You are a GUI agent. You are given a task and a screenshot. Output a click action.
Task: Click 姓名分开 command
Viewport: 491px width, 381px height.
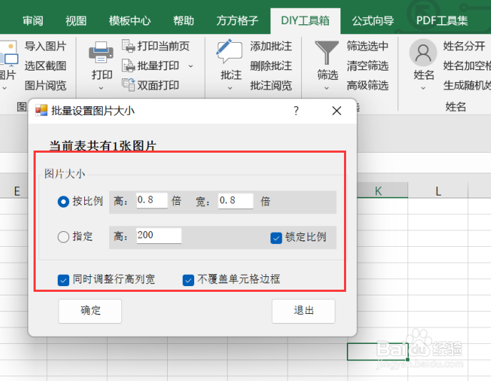click(464, 46)
